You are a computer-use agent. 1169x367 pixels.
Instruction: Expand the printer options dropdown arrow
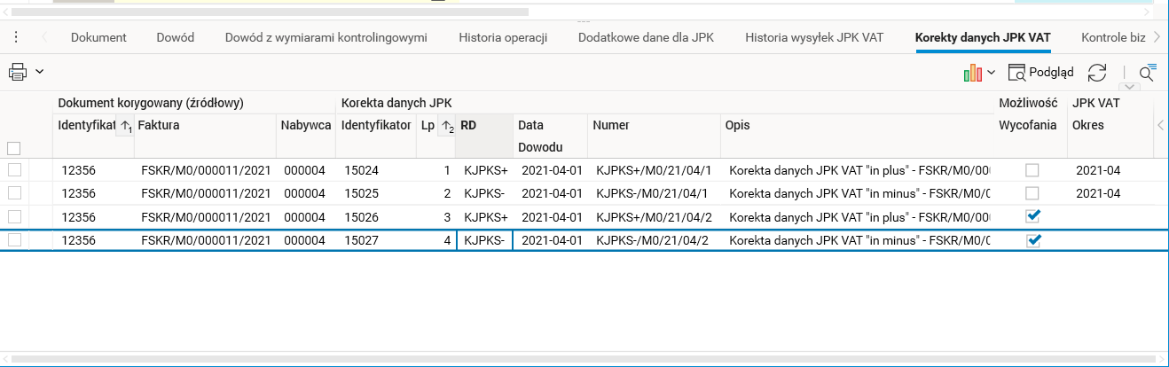click(x=39, y=72)
